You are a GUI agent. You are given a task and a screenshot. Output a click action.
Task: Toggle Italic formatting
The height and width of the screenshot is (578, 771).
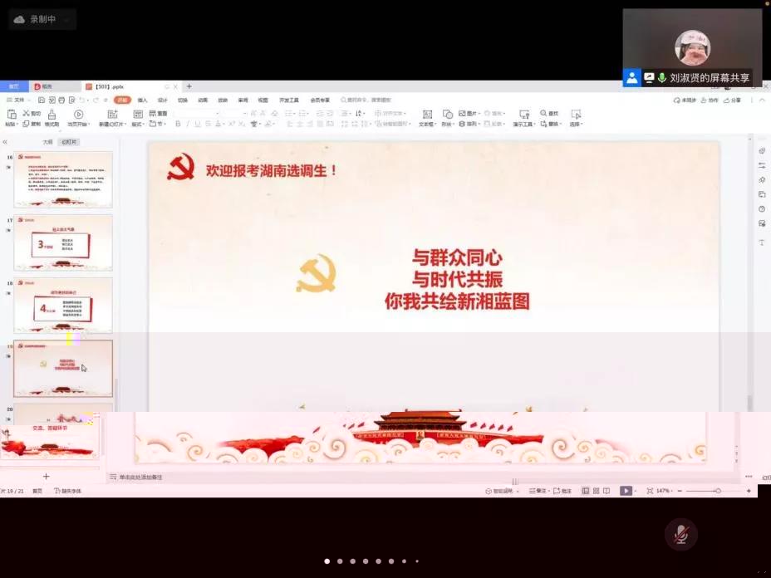click(187, 124)
